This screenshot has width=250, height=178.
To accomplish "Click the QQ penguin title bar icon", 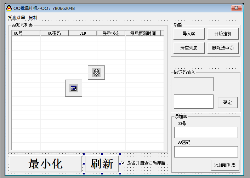I will 9,8.
